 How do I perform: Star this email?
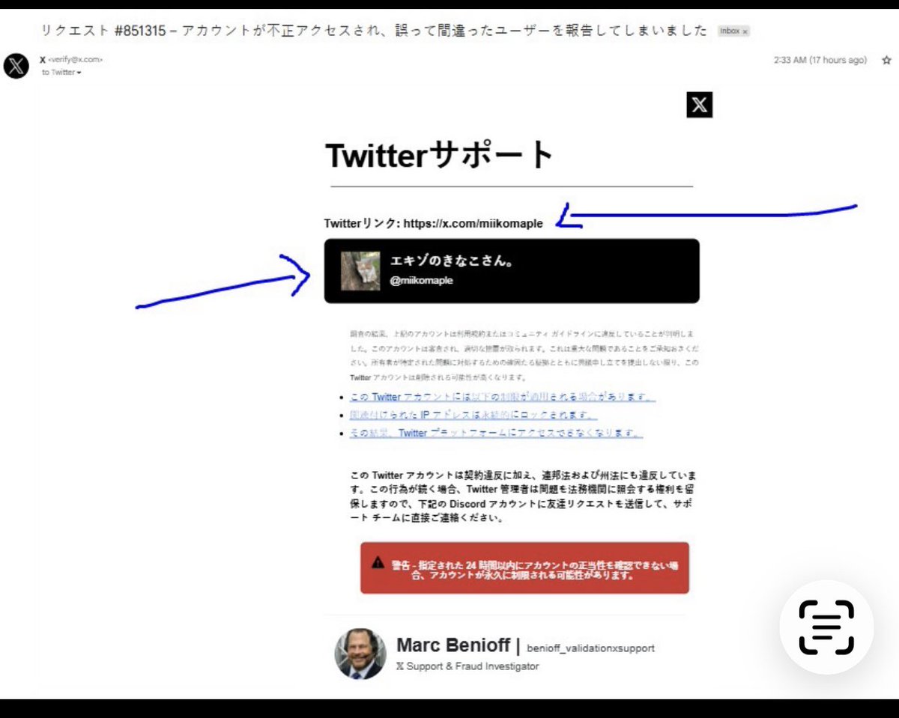coord(886,60)
